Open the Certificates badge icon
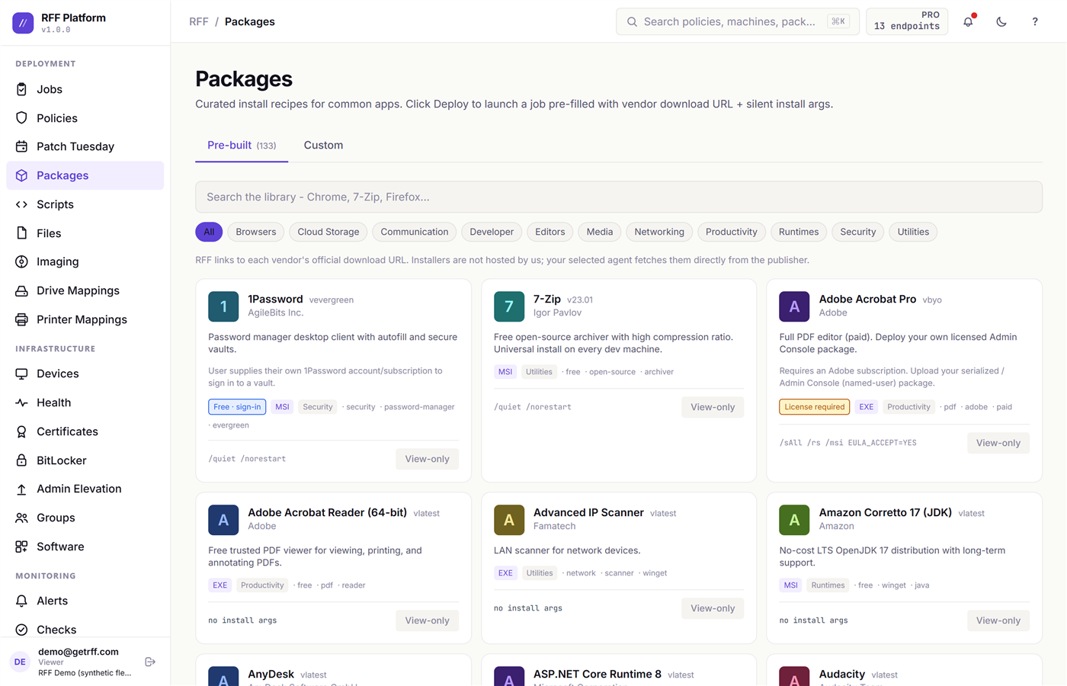The width and height of the screenshot is (1067, 686). [21, 431]
